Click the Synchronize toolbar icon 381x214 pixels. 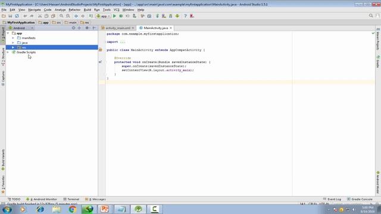coord(17,16)
